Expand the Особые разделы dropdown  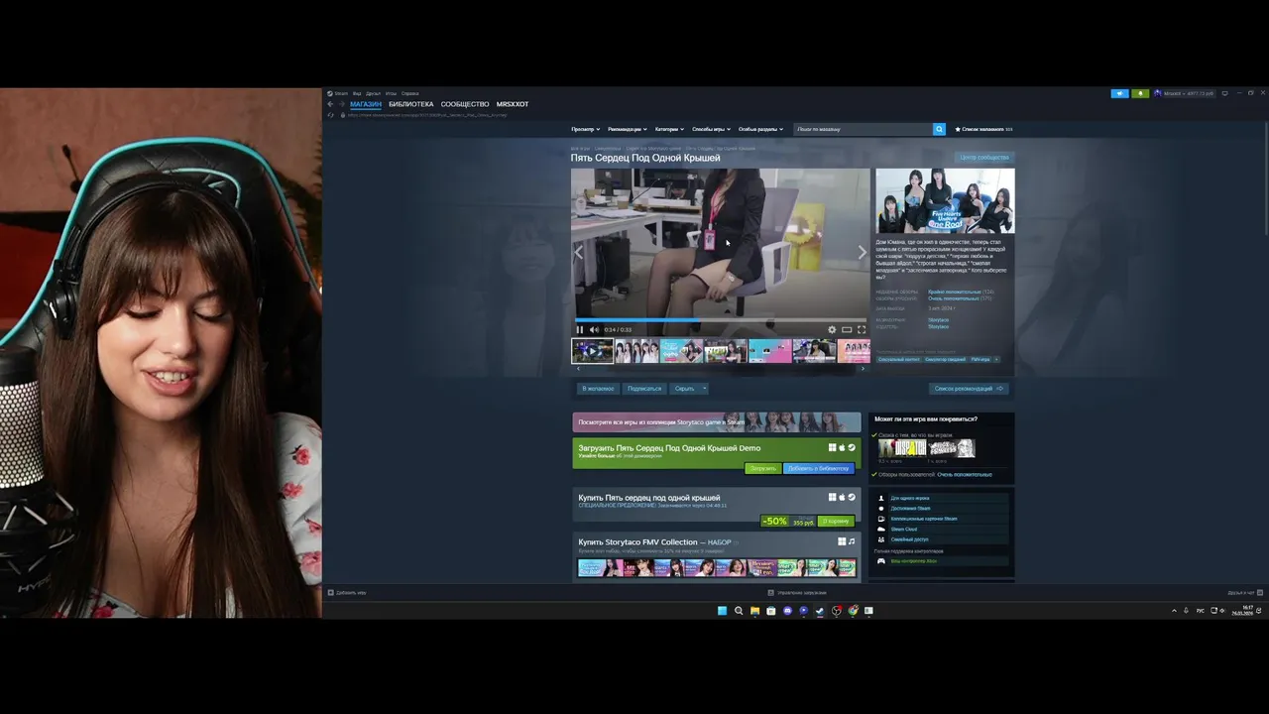760,129
